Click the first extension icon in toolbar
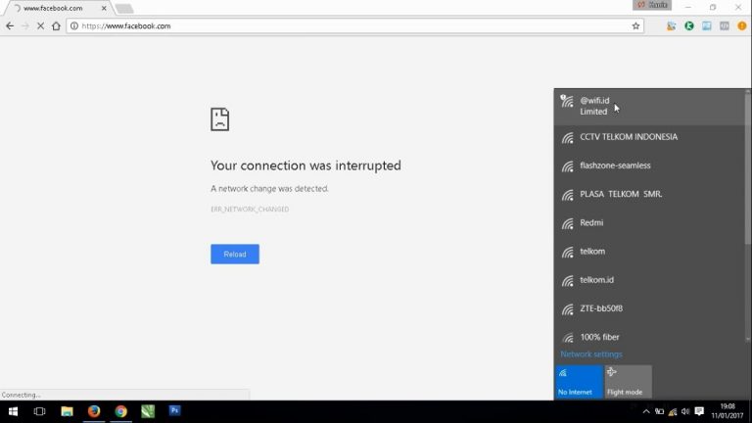The image size is (752, 423). coord(671,25)
